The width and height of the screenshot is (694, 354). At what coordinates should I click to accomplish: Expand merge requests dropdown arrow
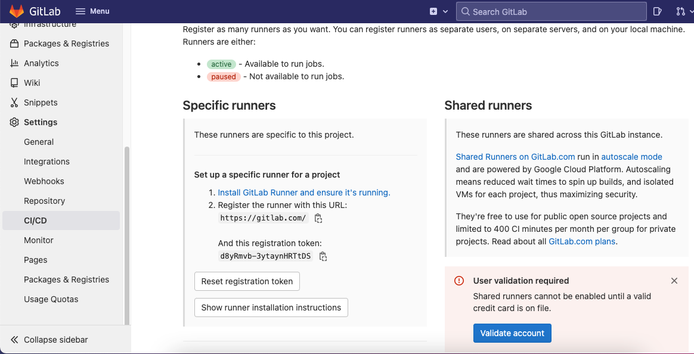click(691, 11)
